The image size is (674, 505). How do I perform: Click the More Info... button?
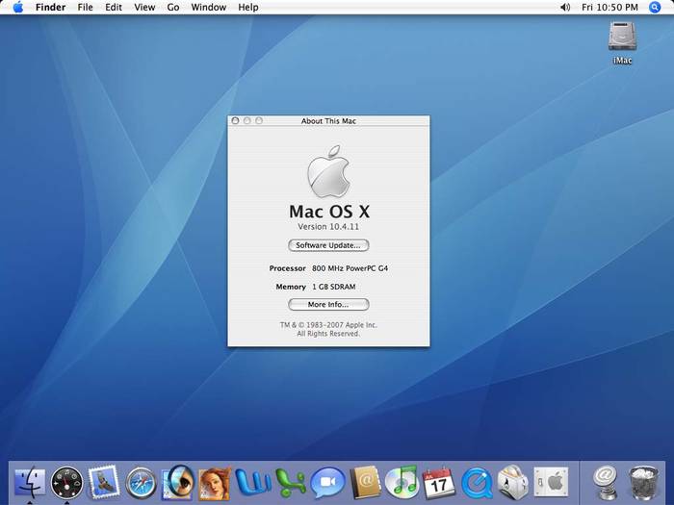click(328, 305)
